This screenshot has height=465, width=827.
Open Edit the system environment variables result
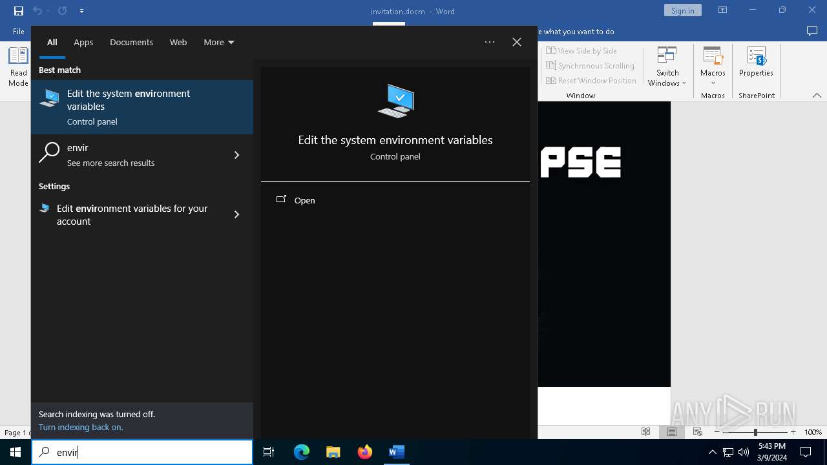[x=142, y=107]
